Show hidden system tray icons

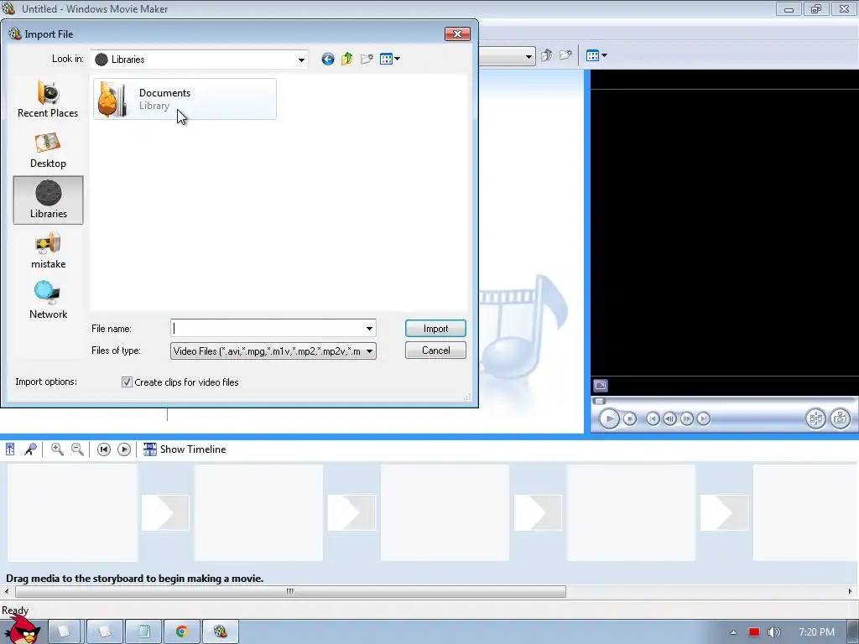[733, 632]
